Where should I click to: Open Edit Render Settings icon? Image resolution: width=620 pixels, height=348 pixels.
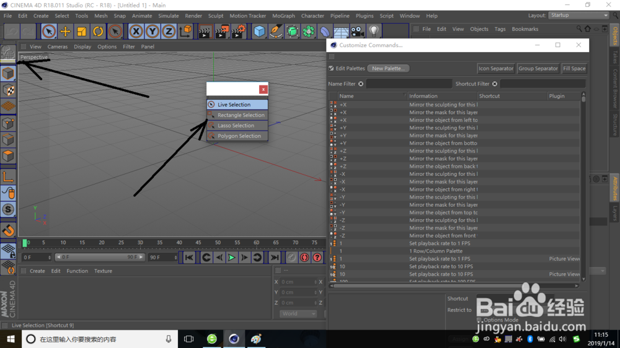(239, 31)
